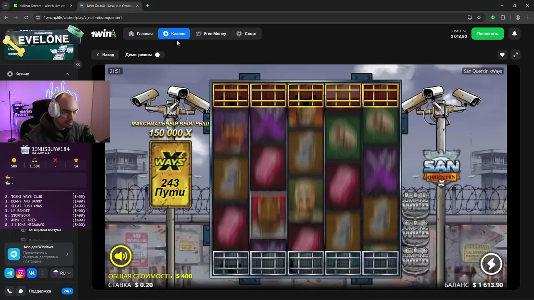Open the support chat bubble icon
This screenshot has width=534, height=300.
tap(20, 291)
